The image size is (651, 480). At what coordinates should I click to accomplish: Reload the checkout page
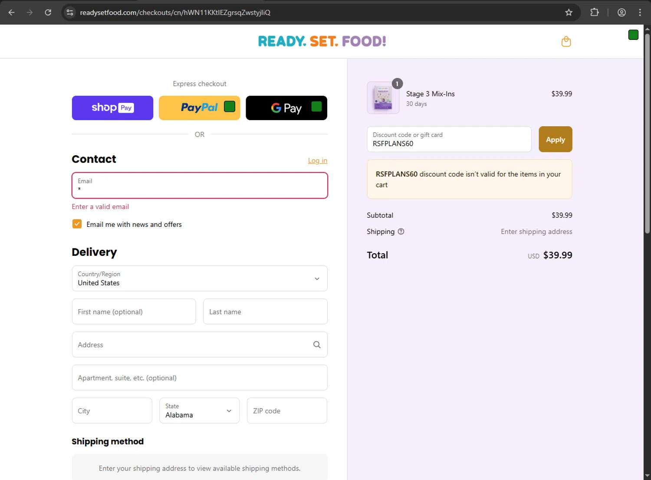(x=48, y=13)
